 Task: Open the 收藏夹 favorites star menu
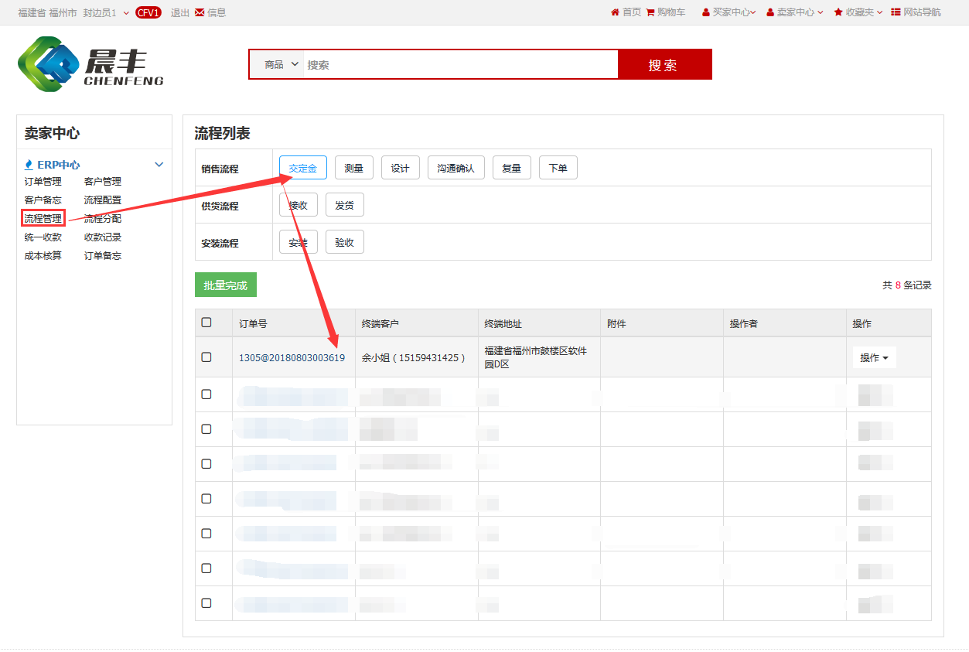click(838, 12)
